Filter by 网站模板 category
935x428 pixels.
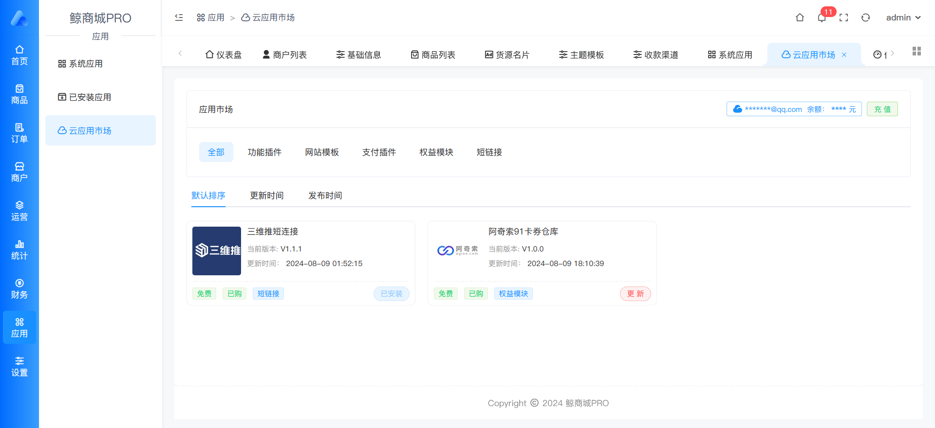point(322,152)
